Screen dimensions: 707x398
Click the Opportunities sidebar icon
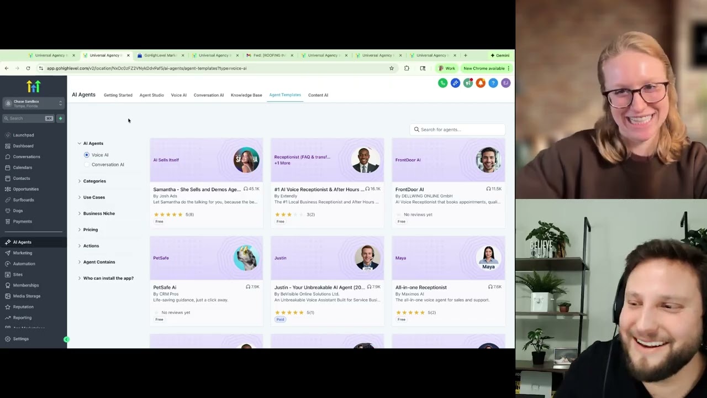tap(8, 189)
